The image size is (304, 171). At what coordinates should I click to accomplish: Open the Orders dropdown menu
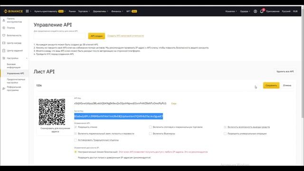pos(245,11)
